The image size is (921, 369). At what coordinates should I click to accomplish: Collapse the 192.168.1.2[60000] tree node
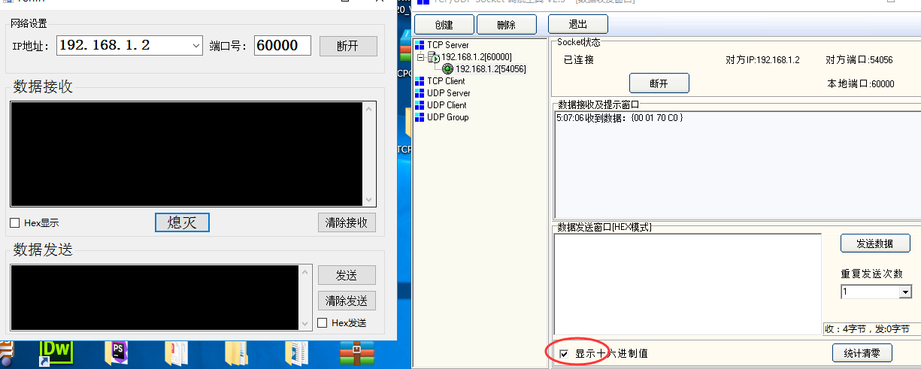(420, 57)
